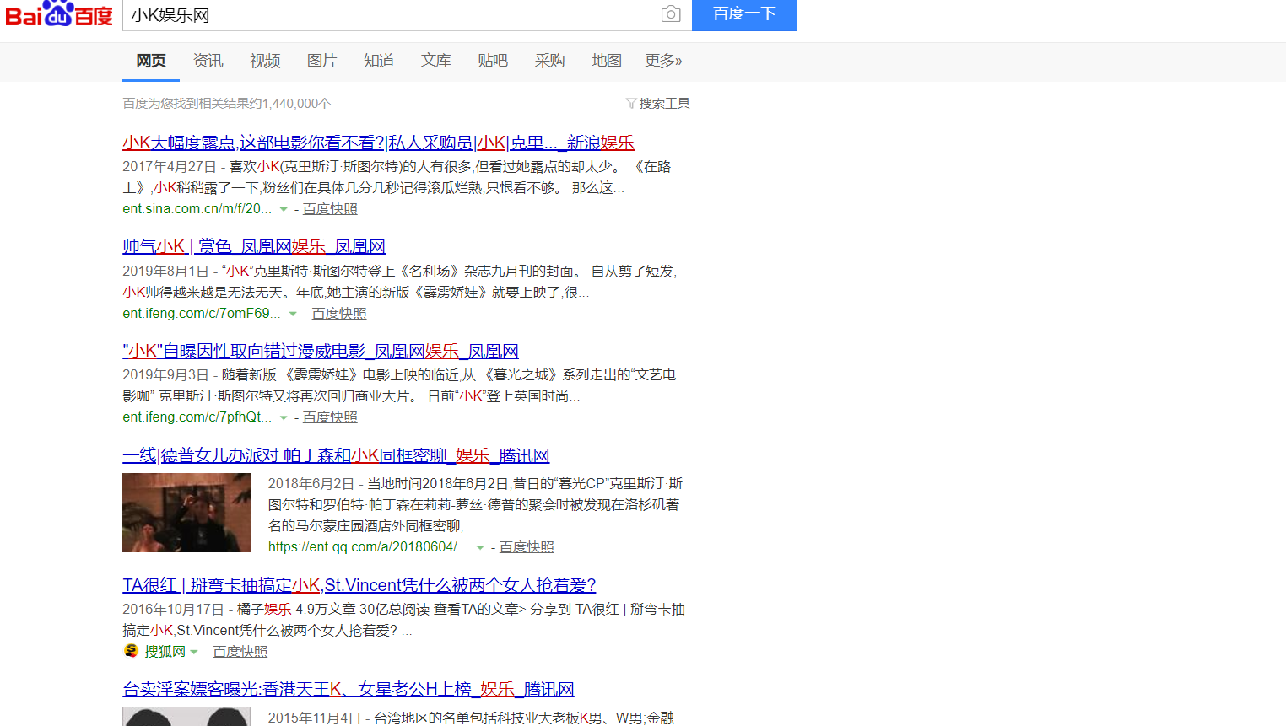The height and width of the screenshot is (726, 1286).
Task: Click the ent.ifeng.com/c/7pfhQt... URL
Action: click(x=197, y=417)
